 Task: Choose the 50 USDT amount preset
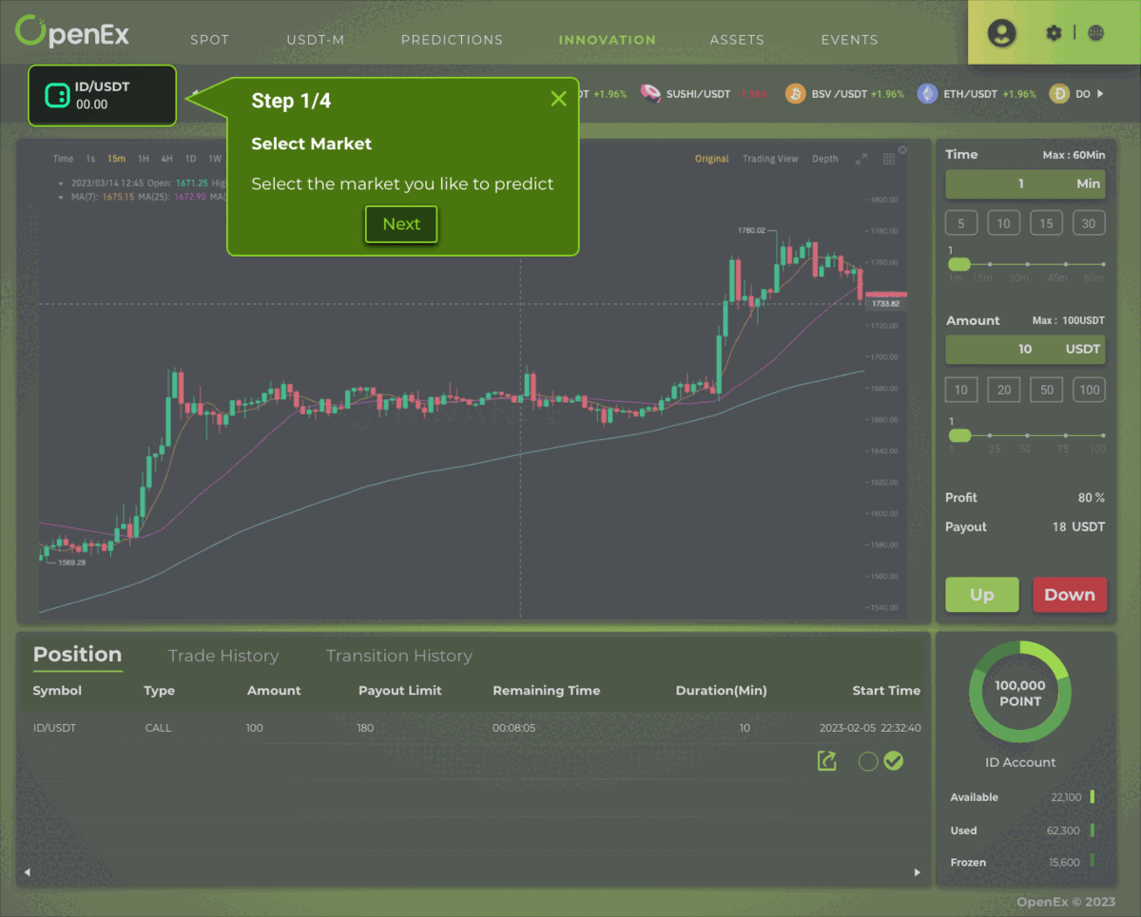(x=1046, y=390)
